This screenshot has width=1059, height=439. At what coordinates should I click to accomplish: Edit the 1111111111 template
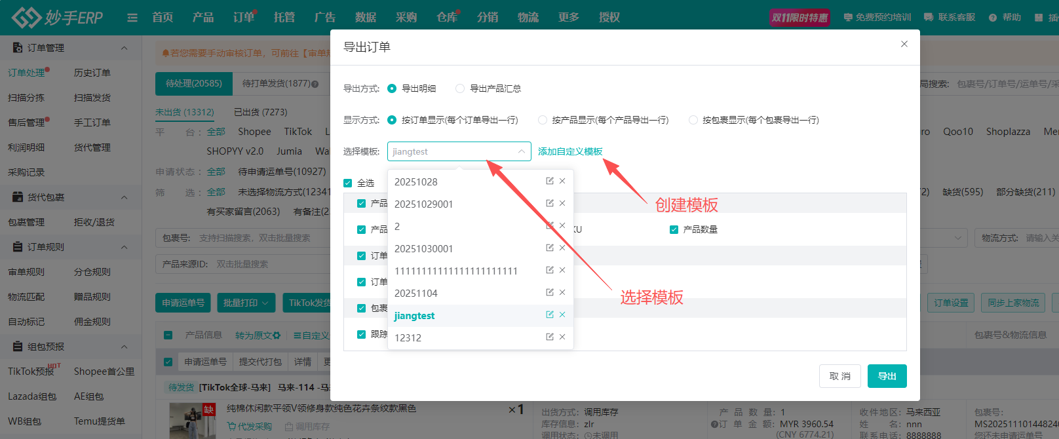click(550, 270)
